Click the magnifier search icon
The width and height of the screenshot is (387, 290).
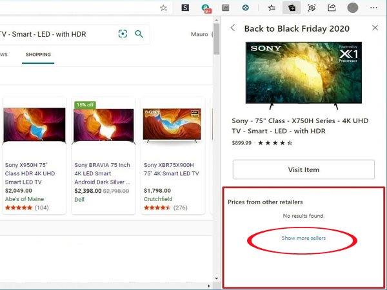pyautogui.click(x=139, y=34)
